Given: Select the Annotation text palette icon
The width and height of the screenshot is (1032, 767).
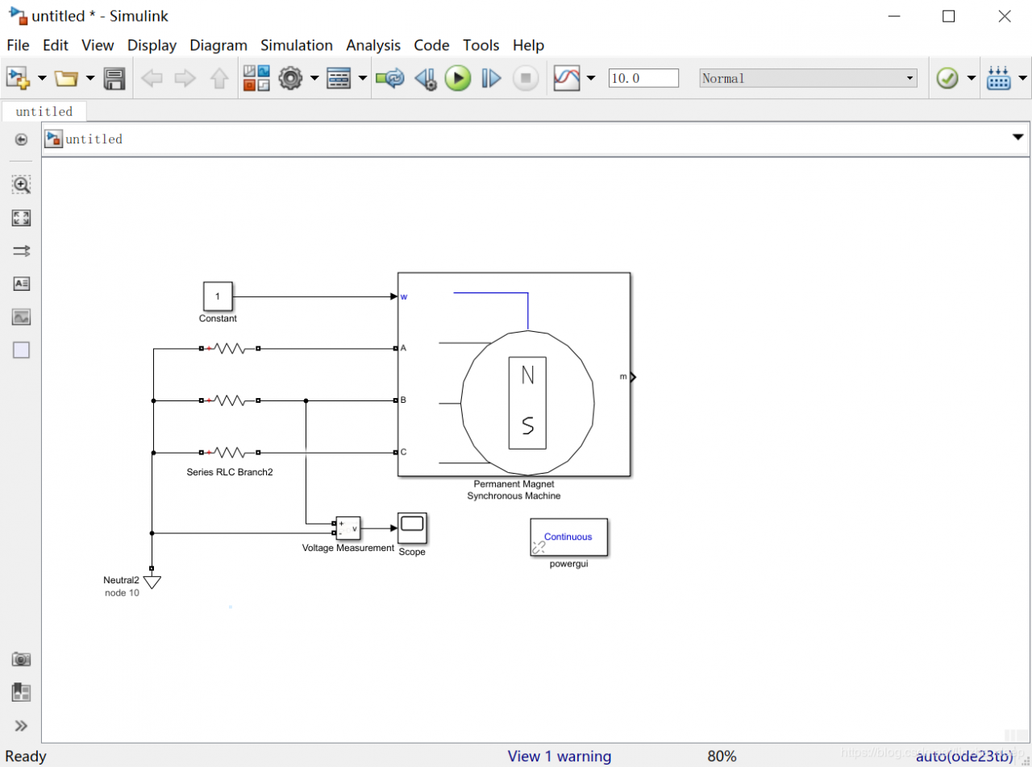Looking at the screenshot, I should pyautogui.click(x=21, y=284).
